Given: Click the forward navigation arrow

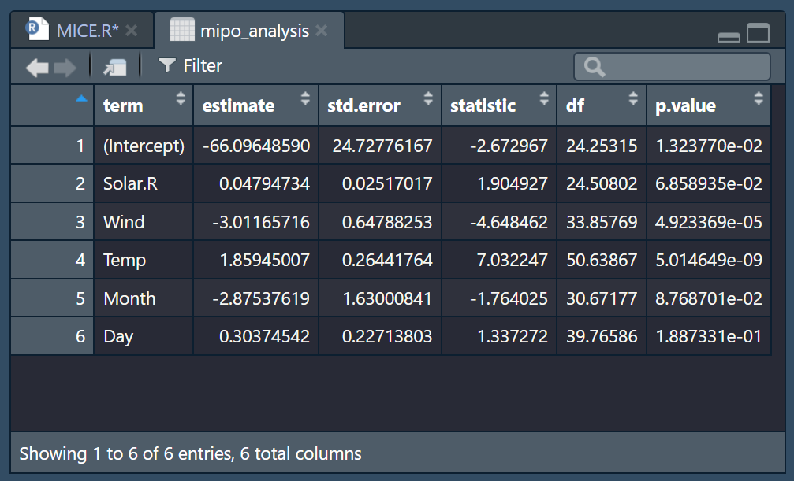Looking at the screenshot, I should (x=65, y=67).
